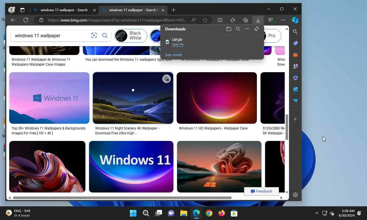The image size is (367, 220).
Task: Submit search with magnifier icon
Action: tap(105, 36)
